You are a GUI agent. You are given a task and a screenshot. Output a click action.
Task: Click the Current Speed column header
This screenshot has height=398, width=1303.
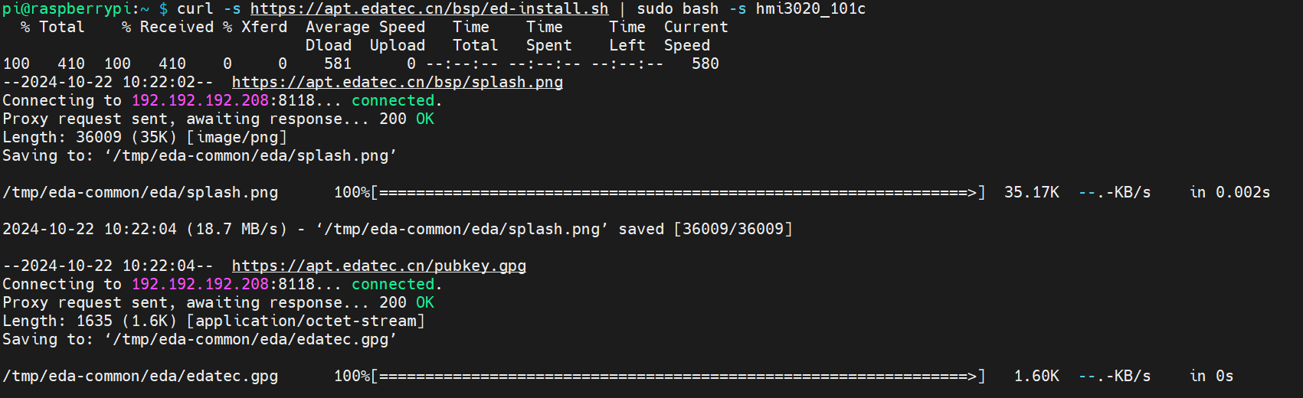pyautogui.click(x=696, y=28)
